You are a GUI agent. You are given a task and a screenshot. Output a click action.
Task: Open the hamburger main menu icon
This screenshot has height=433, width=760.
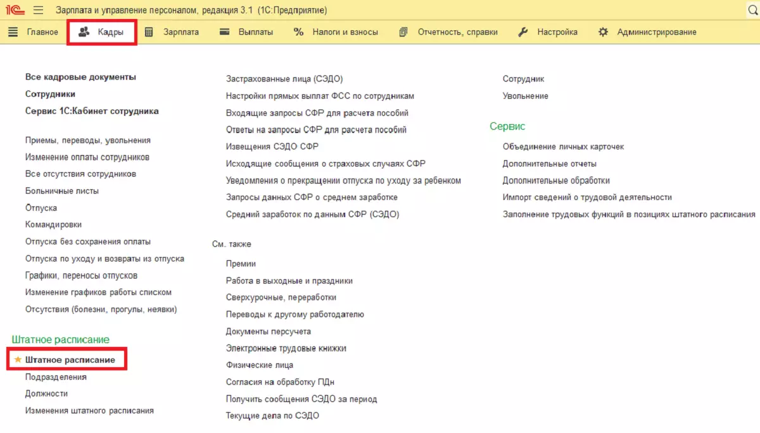[x=38, y=10]
